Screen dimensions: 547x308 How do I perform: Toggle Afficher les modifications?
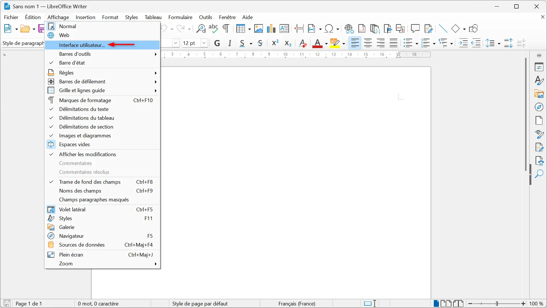pos(102,154)
